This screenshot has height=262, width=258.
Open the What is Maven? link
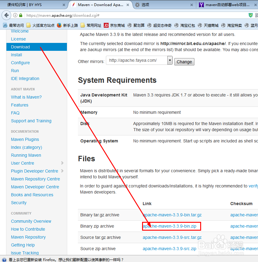(26, 97)
